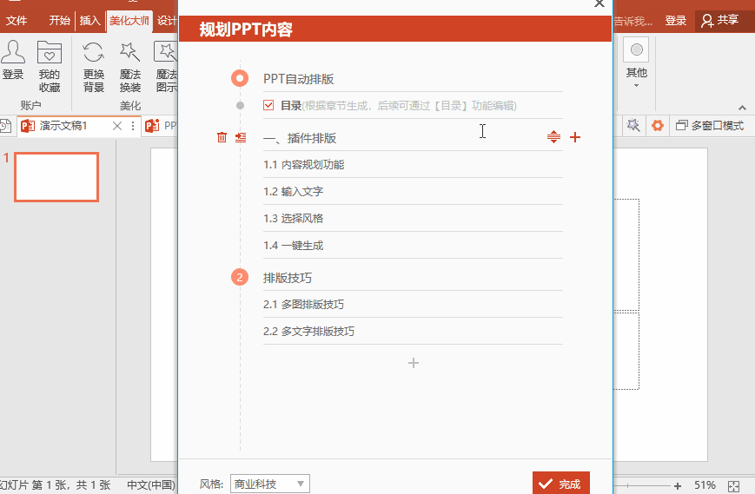The width and height of the screenshot is (755, 494).
Task: Switch to the 开始 ribbon tab
Action: pos(60,21)
